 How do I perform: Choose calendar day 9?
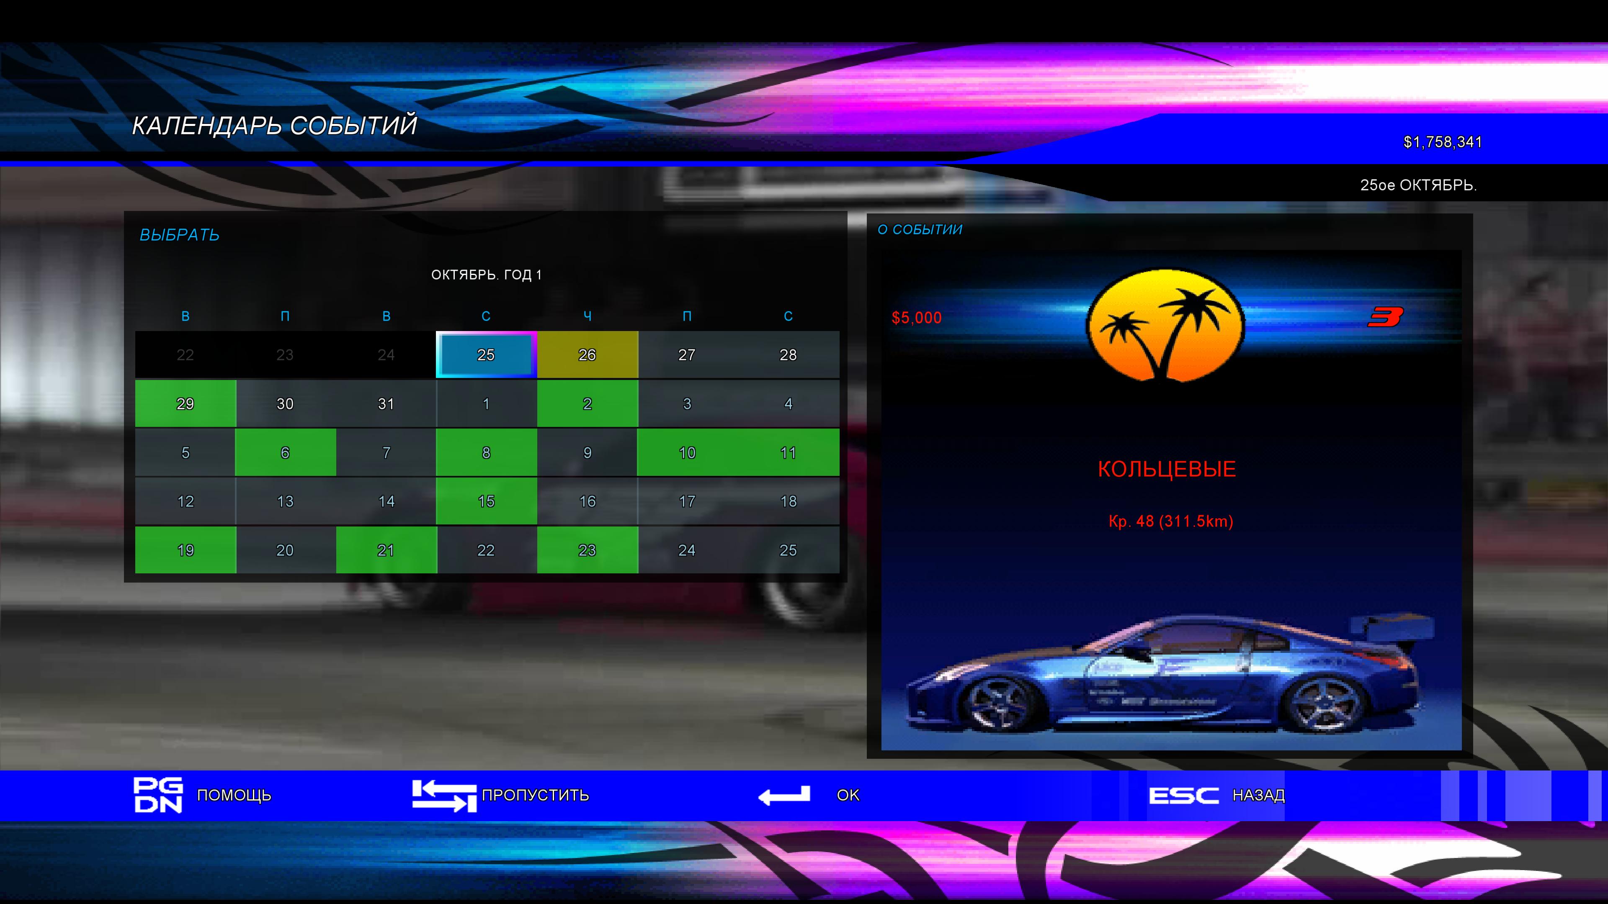[x=588, y=452]
